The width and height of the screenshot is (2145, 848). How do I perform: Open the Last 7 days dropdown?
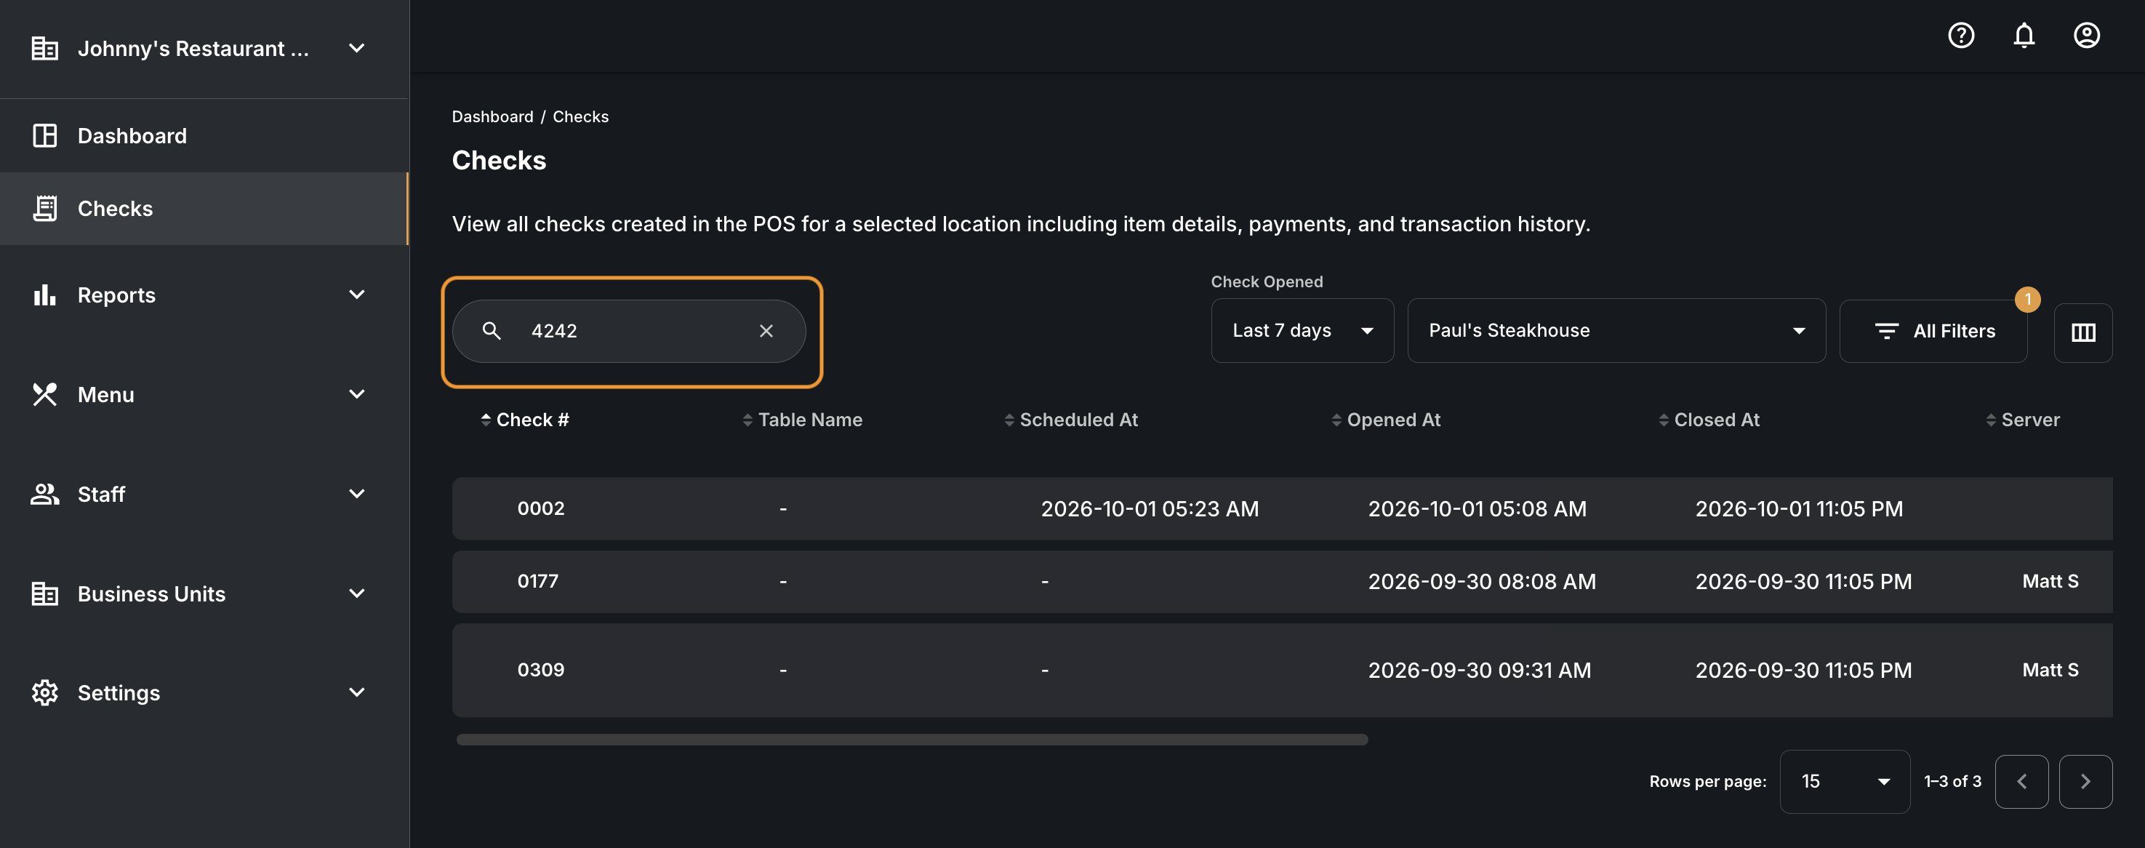(x=1302, y=331)
